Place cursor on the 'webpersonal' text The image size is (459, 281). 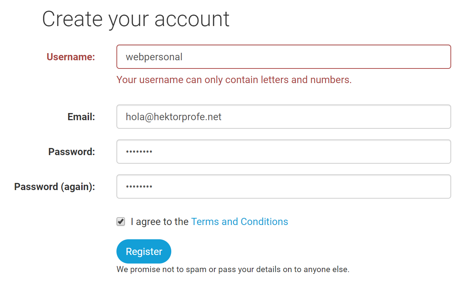[154, 57]
